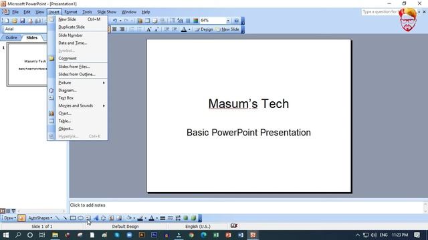Click the Select Objects arrow icon
Image resolution: width=428 pixels, height=240 pixels.
(x=21, y=218)
